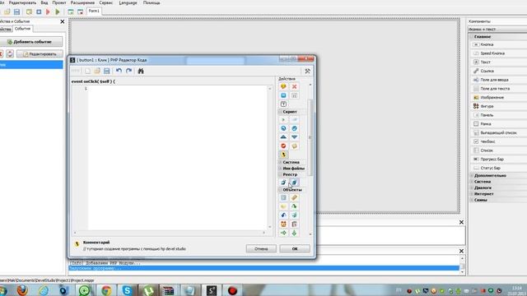Click the blue down triangle script icon

294,137
